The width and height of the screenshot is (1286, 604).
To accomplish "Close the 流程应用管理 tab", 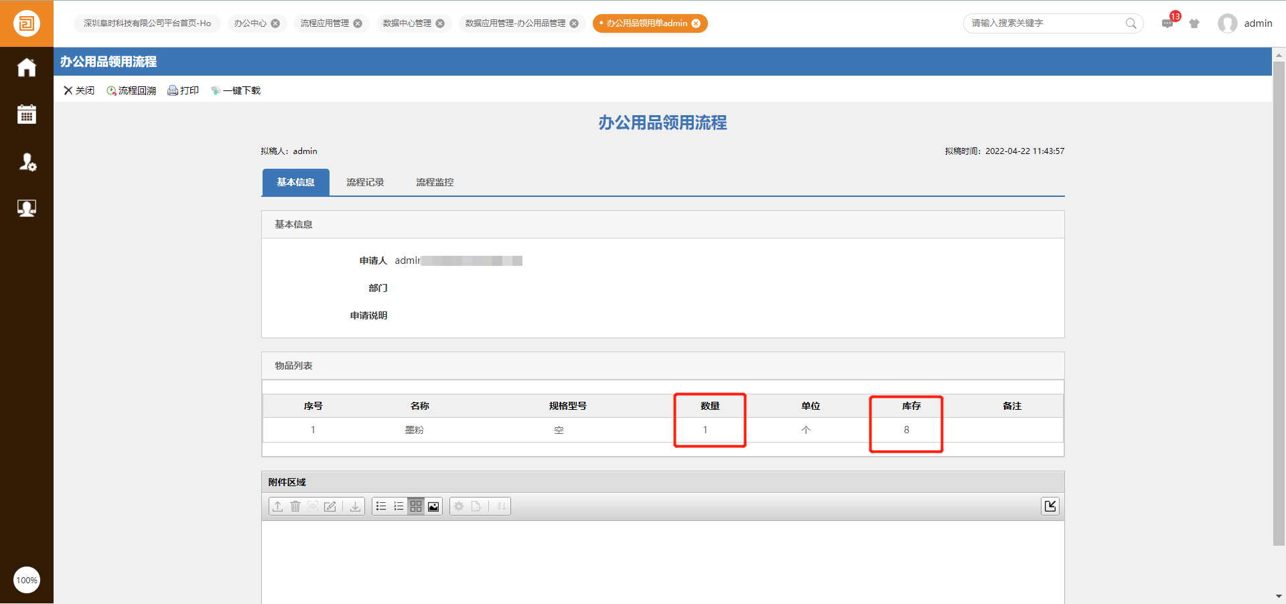I will 358,23.
